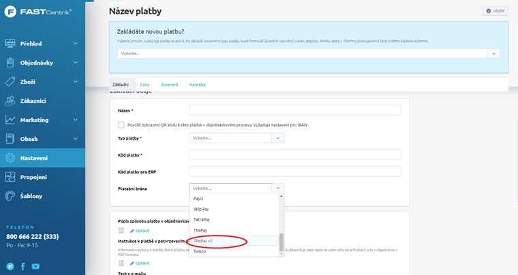Switch to the Heureka tab
The width and height of the screenshot is (518, 275).
pyautogui.click(x=198, y=84)
